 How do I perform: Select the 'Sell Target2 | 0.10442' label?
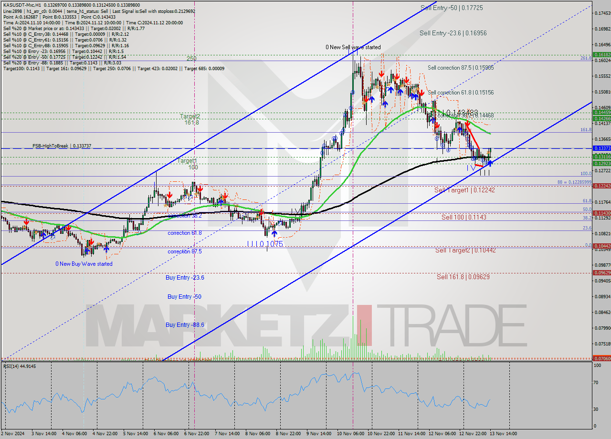pos(465,250)
